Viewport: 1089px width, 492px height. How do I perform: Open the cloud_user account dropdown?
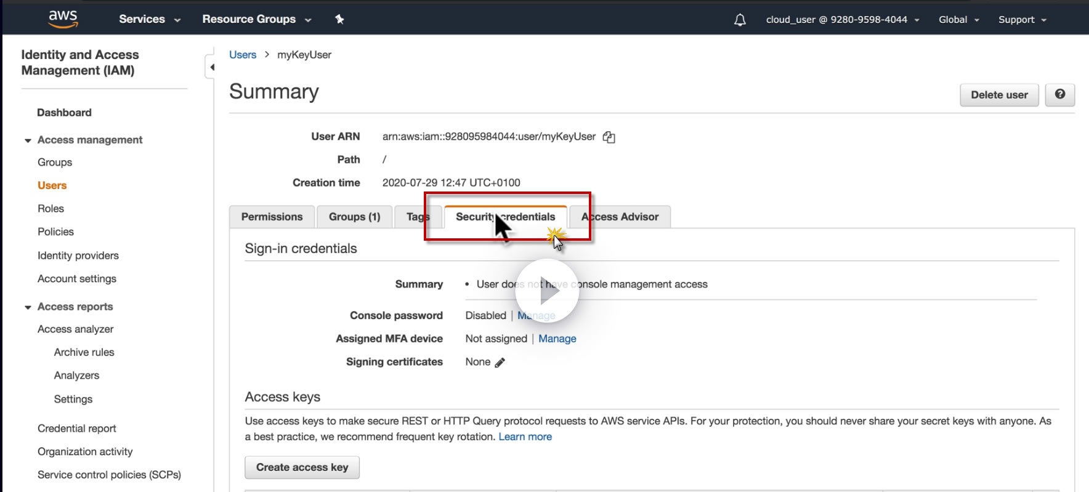[x=842, y=20]
